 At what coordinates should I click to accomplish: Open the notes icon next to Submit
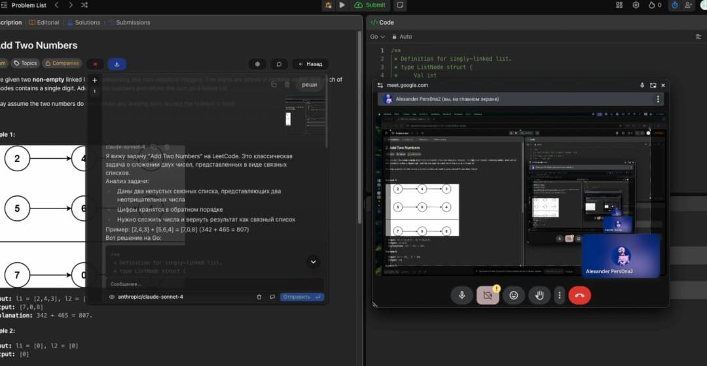click(400, 5)
